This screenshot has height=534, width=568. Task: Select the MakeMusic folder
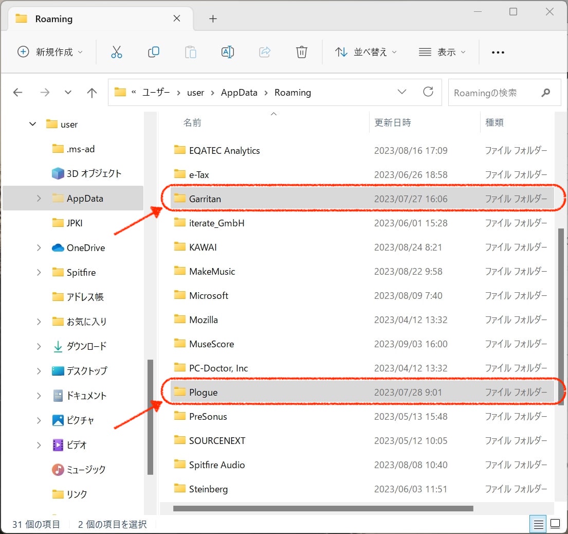212,271
